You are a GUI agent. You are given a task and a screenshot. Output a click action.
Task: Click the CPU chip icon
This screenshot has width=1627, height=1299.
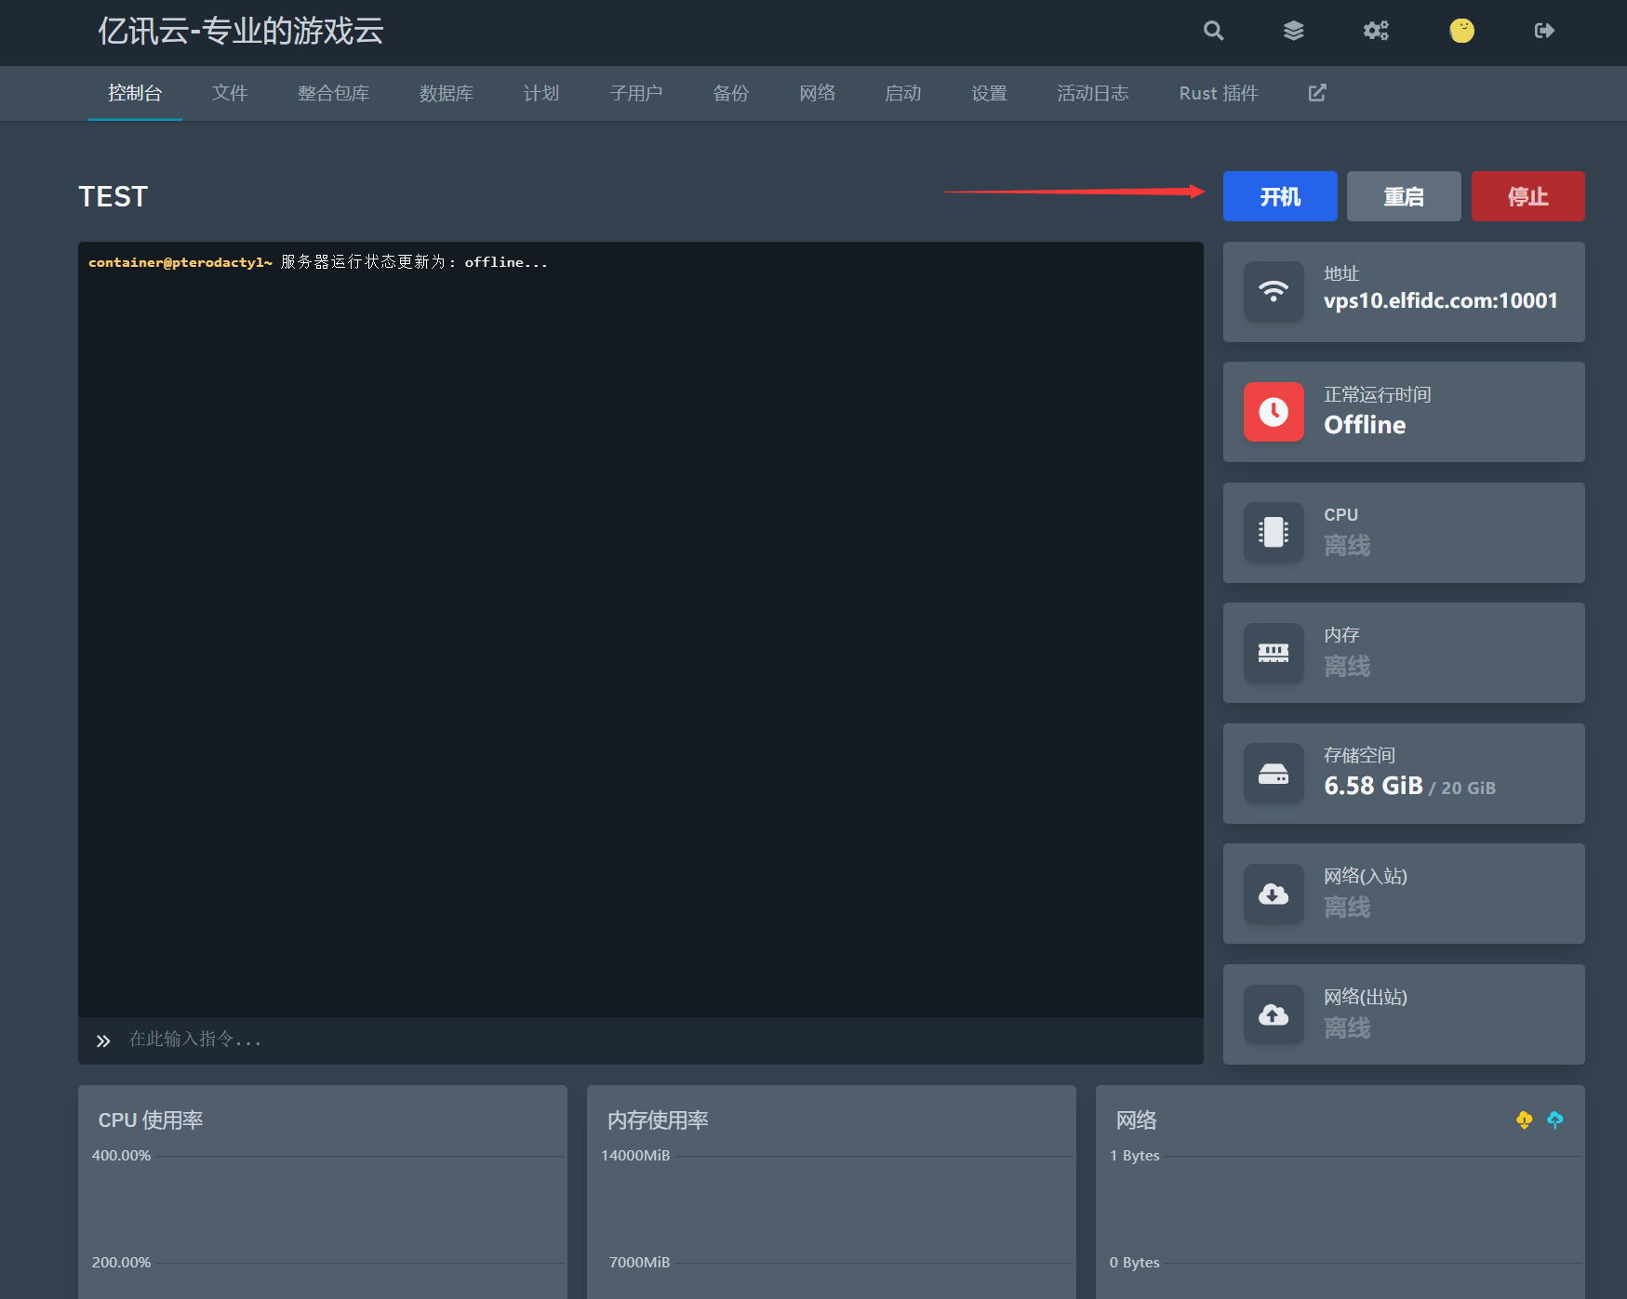click(x=1274, y=532)
